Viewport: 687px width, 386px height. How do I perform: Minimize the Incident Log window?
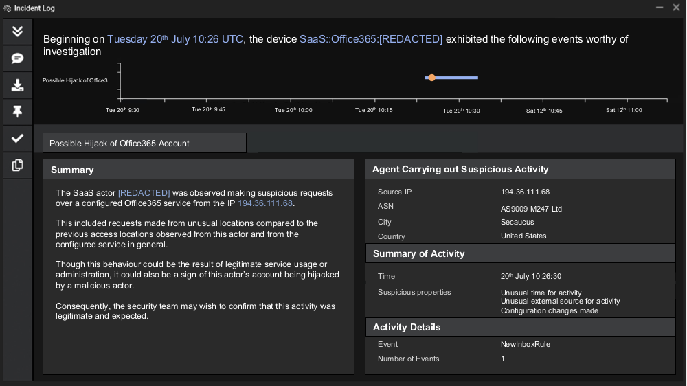tap(660, 8)
